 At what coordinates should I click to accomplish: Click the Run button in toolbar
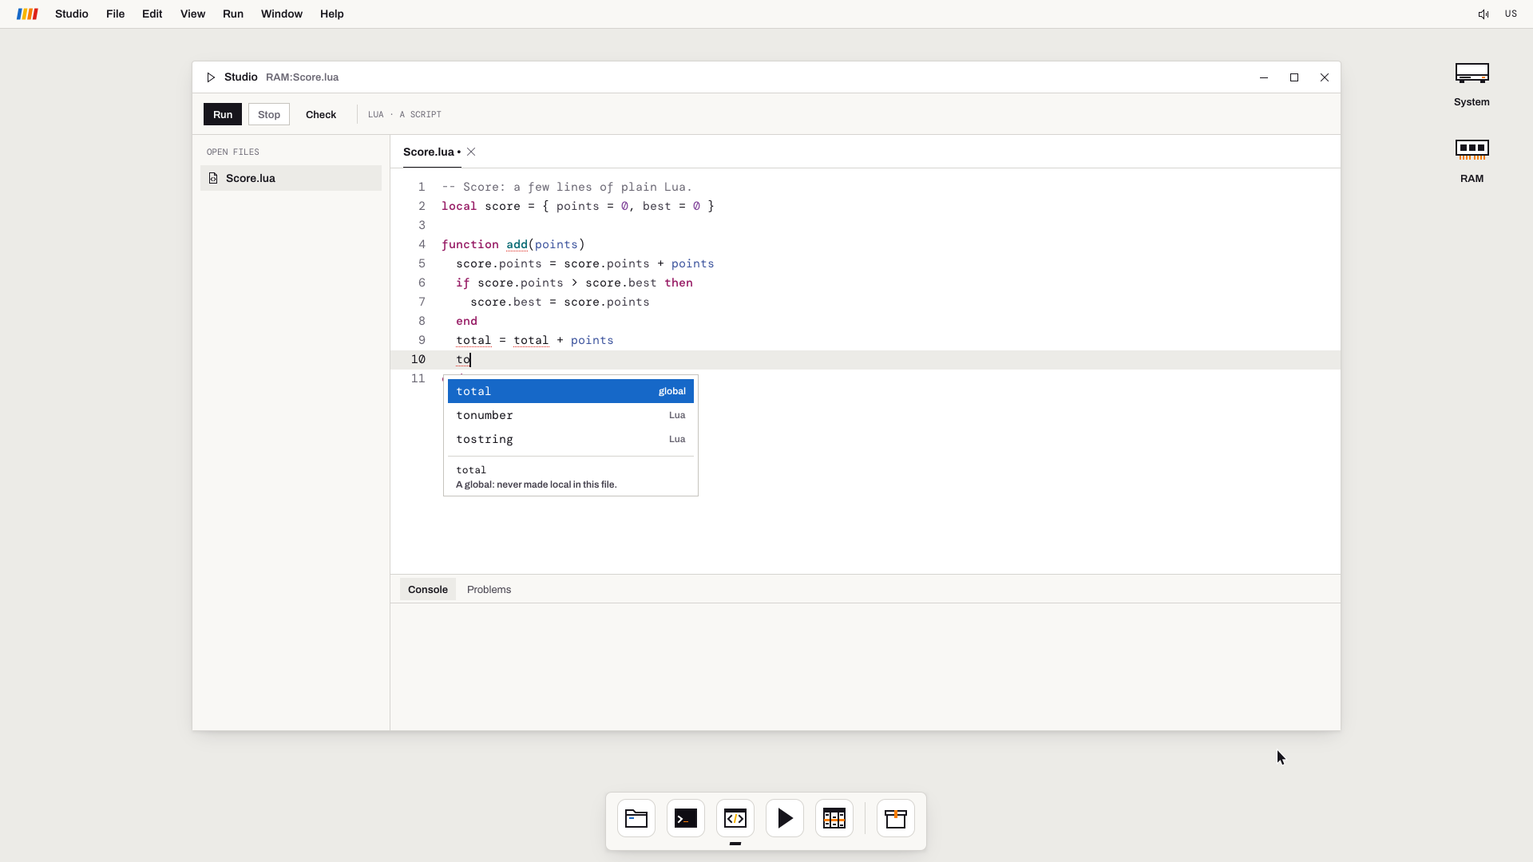click(x=223, y=114)
